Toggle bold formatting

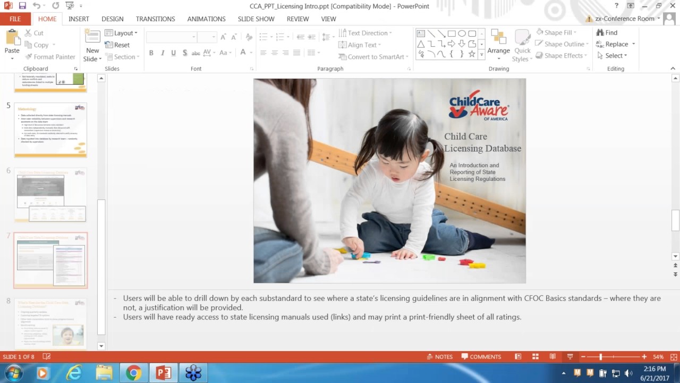pos(151,53)
